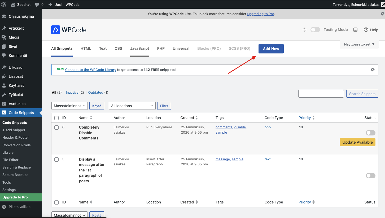Toggle Testing Mode switch
This screenshot has width=385, height=218.
pyautogui.click(x=315, y=30)
